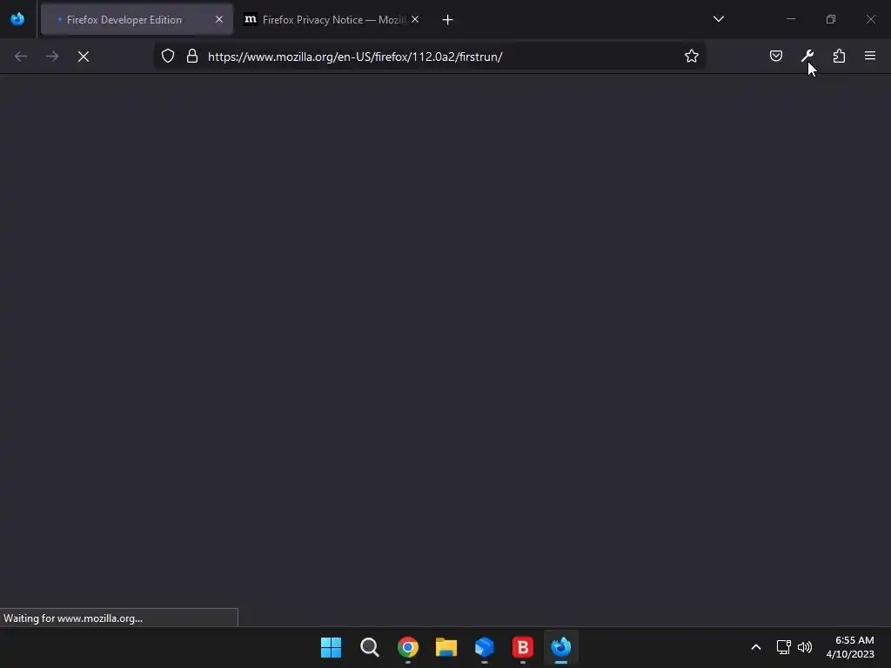Image resolution: width=891 pixels, height=668 pixels.
Task: Bookmark this page with star icon
Action: 692,56
